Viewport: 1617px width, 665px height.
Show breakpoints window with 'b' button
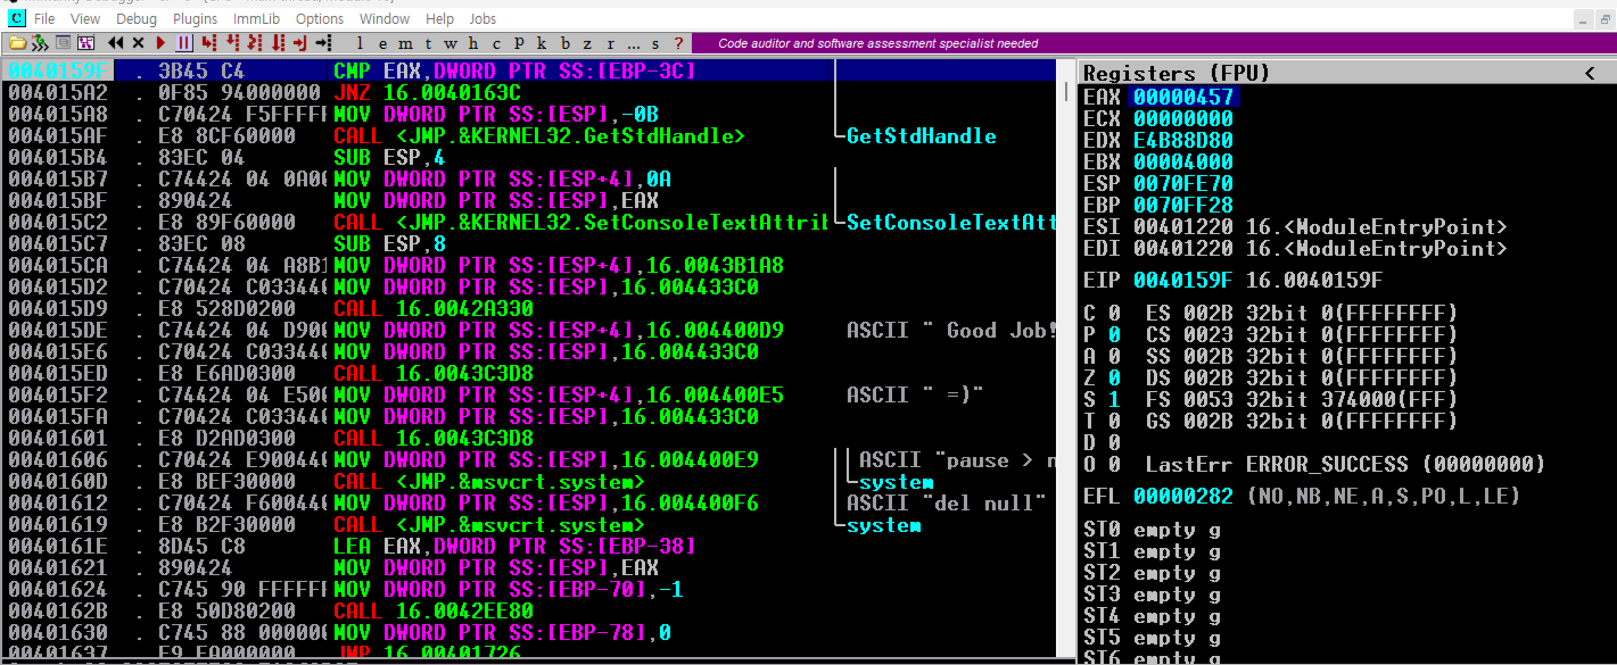[566, 44]
